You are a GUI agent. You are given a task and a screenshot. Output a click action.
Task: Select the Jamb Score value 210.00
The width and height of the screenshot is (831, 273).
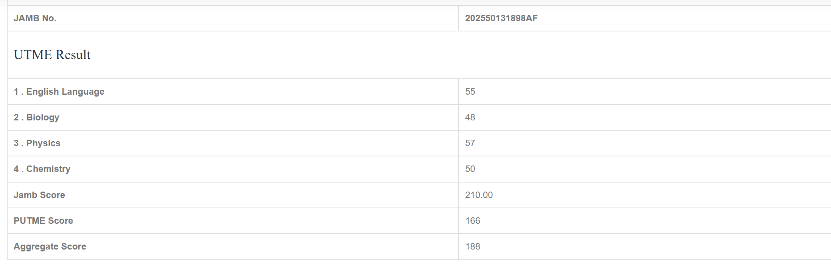pyautogui.click(x=479, y=195)
